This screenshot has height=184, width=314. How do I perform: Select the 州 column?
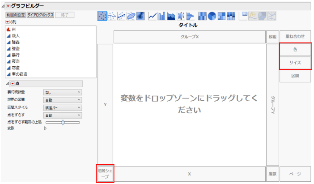[13, 30]
